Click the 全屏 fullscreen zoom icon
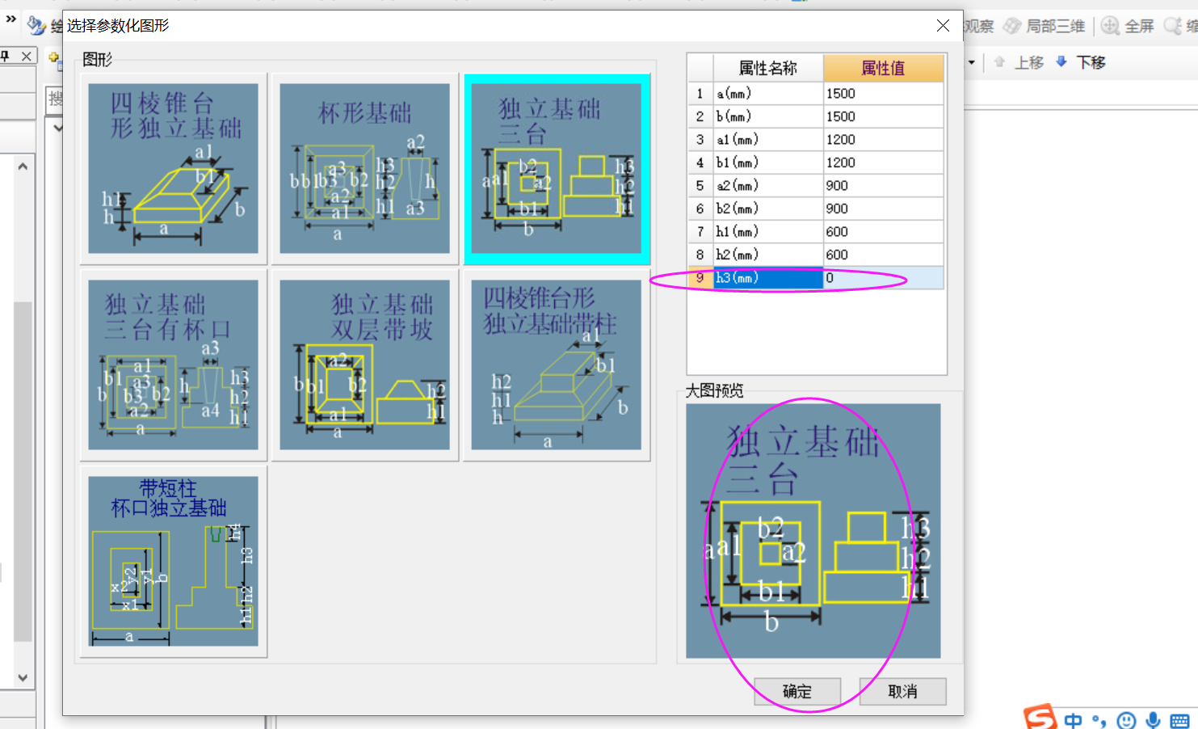The height and width of the screenshot is (729, 1198). pyautogui.click(x=1111, y=26)
